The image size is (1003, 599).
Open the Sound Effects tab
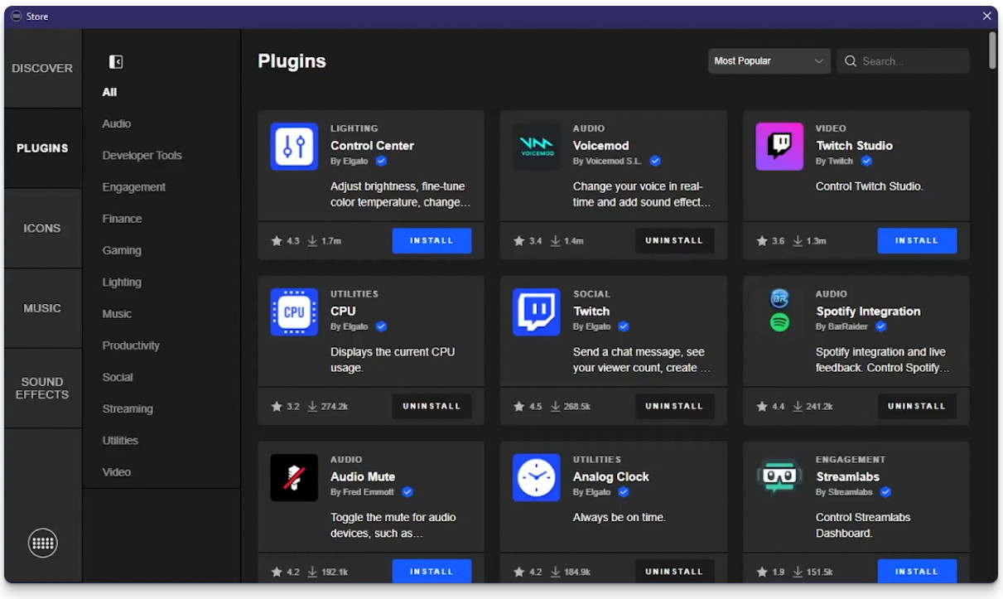pyautogui.click(x=42, y=389)
